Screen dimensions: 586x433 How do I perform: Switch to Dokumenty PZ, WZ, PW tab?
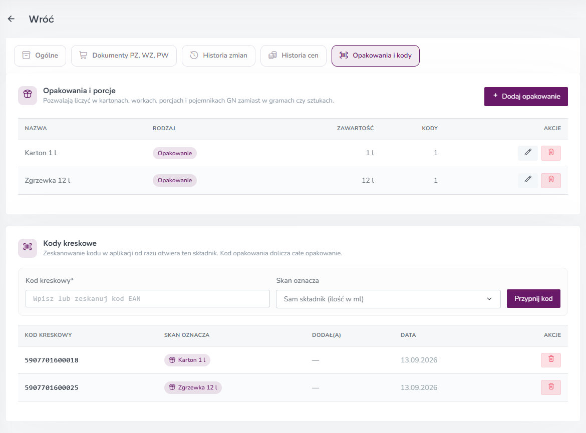click(124, 56)
